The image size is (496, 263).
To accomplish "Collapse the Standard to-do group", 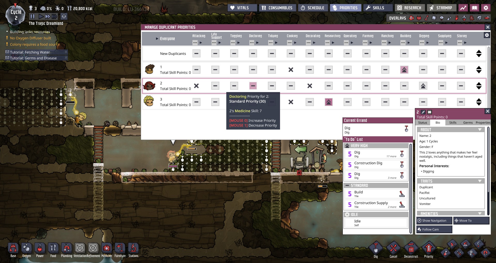I will click(x=376, y=185).
